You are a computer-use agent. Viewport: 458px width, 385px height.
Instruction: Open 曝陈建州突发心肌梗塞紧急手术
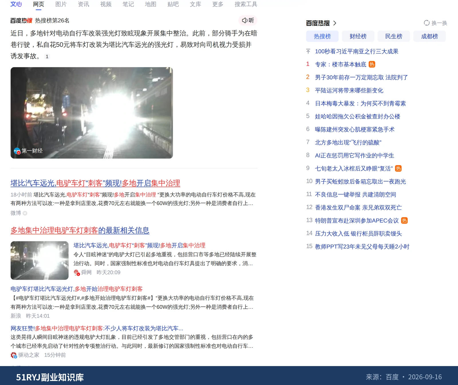[355, 130]
